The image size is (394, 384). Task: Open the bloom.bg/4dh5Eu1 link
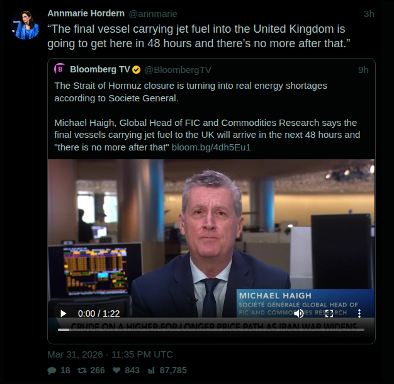point(211,147)
